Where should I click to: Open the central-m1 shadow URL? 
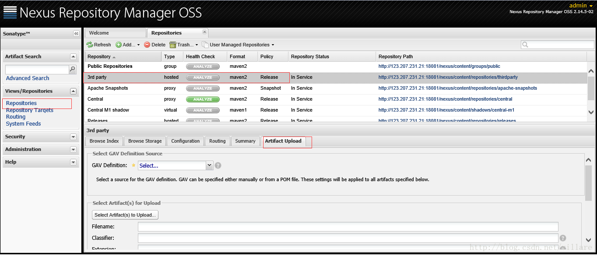tap(446, 110)
